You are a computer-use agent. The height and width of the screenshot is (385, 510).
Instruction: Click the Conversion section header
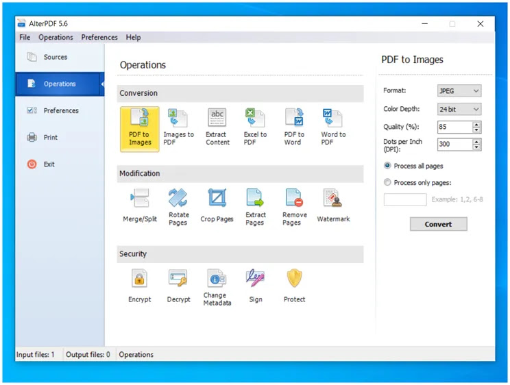240,93
